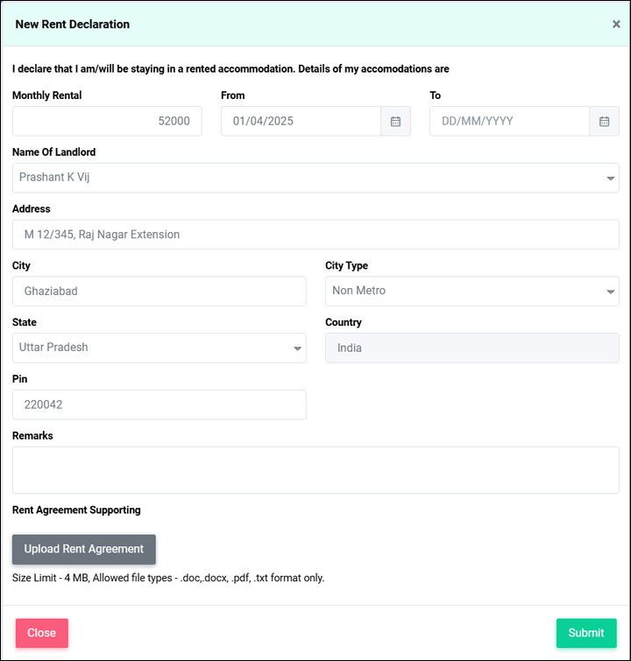The image size is (631, 661).
Task: Click the red Close button
Action: pos(41,633)
